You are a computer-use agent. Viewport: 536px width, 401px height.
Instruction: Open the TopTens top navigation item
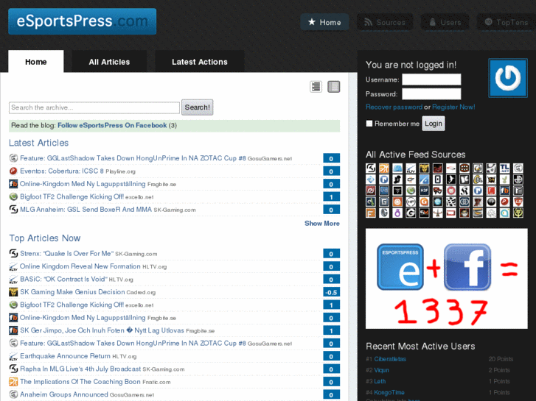point(507,22)
